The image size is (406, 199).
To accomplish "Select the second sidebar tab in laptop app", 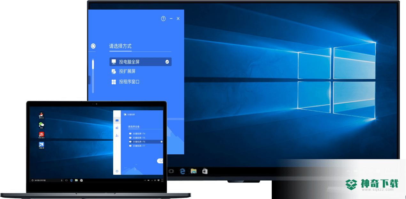I will tap(117, 128).
